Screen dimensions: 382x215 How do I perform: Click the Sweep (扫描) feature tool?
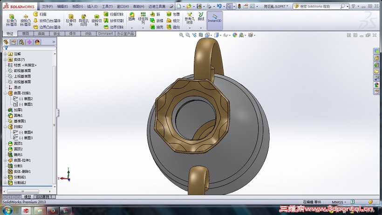click(40, 14)
